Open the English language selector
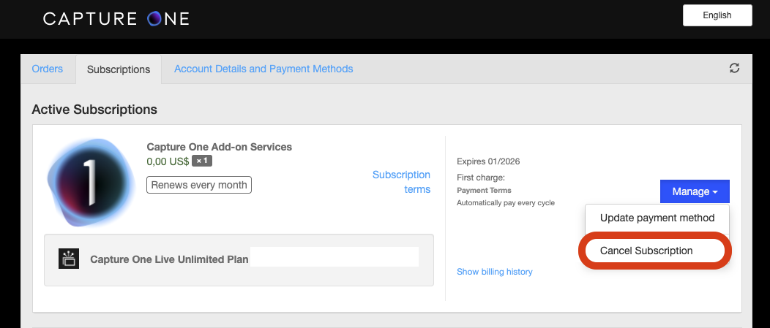The height and width of the screenshot is (328, 770). tap(717, 15)
